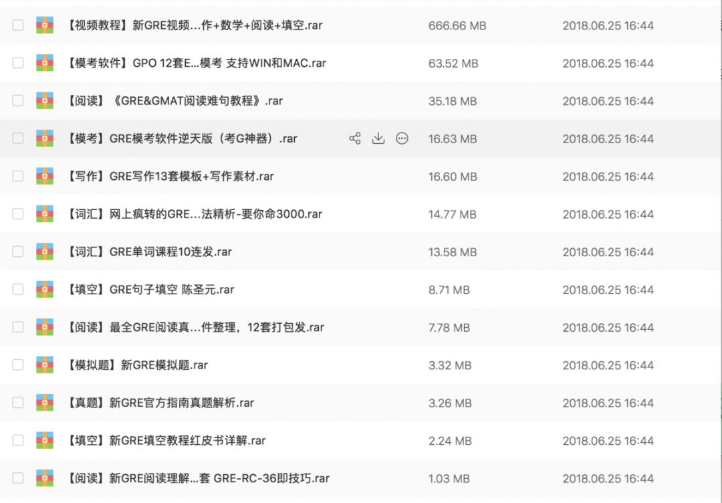Click the rar icon of GRE单词课程10连发
The width and height of the screenshot is (722, 503).
pyautogui.click(x=45, y=252)
